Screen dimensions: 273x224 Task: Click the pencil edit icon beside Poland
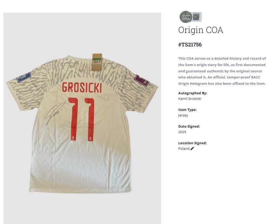[192, 148]
